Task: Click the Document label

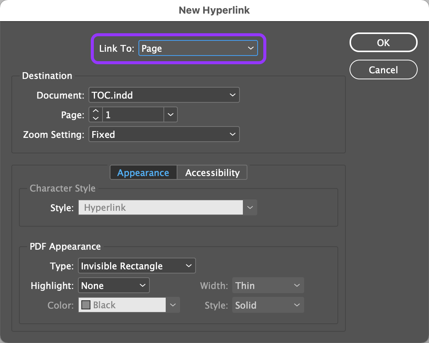Action: pos(61,95)
